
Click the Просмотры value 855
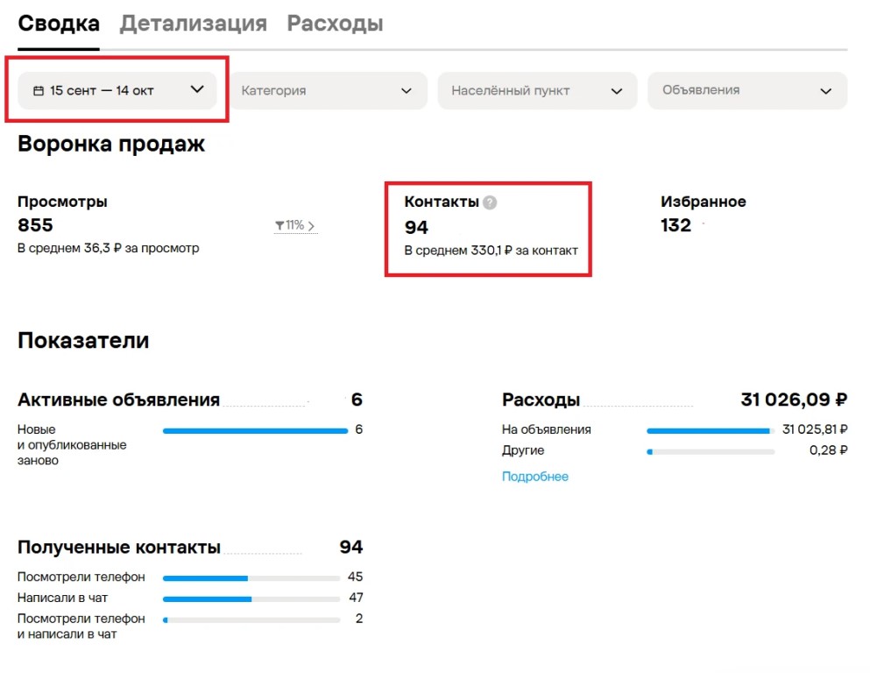[36, 224]
